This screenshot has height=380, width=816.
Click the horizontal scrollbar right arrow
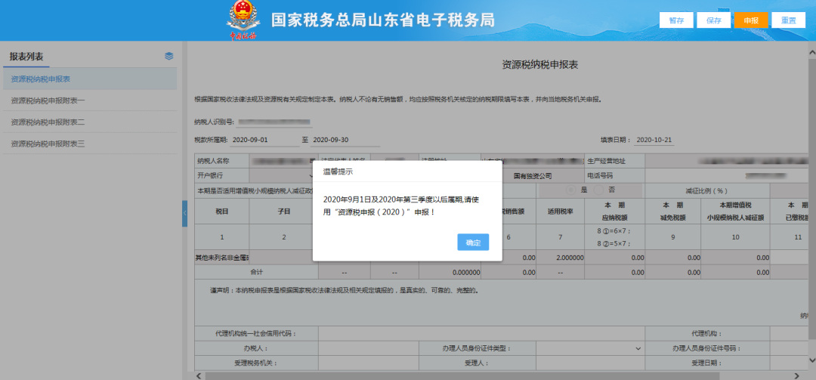(x=797, y=375)
